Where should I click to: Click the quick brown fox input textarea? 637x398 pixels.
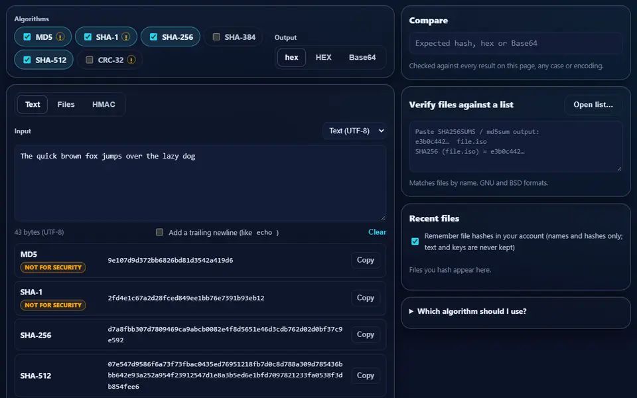click(x=200, y=183)
